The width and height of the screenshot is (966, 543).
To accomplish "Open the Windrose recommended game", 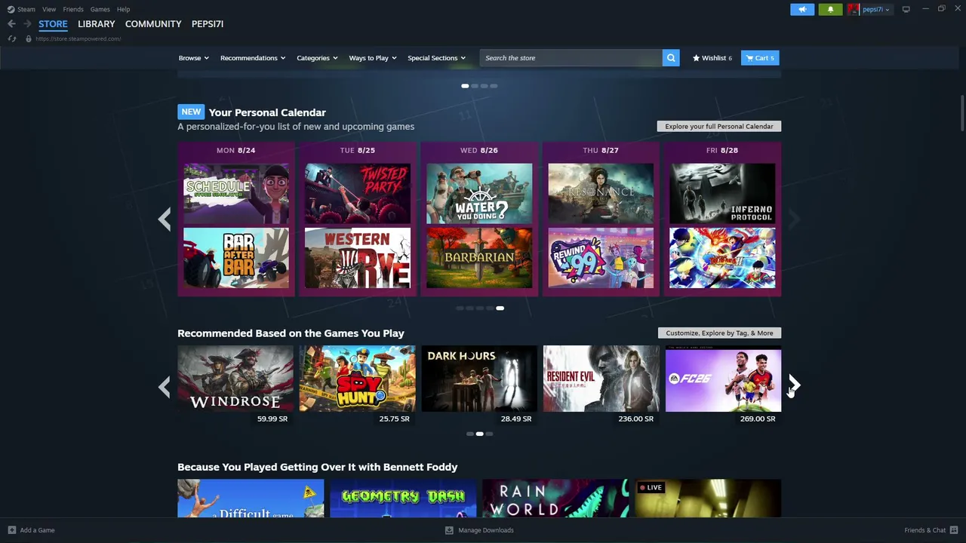I will click(235, 379).
